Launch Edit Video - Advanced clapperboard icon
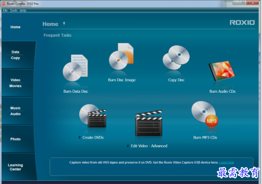 coord(149,123)
